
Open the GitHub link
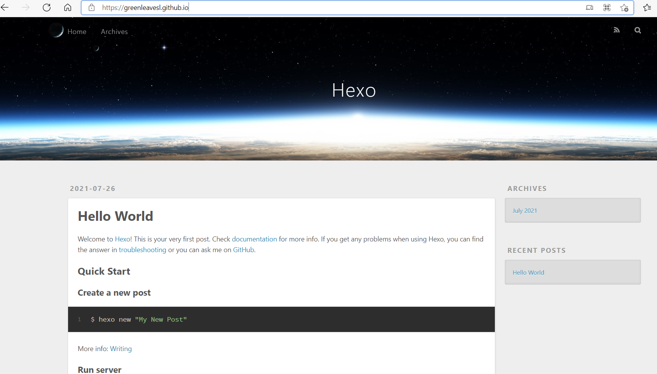(244, 250)
